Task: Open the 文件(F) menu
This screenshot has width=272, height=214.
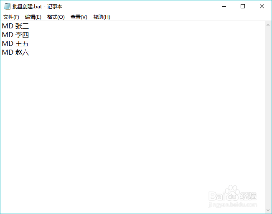Action: (11, 17)
